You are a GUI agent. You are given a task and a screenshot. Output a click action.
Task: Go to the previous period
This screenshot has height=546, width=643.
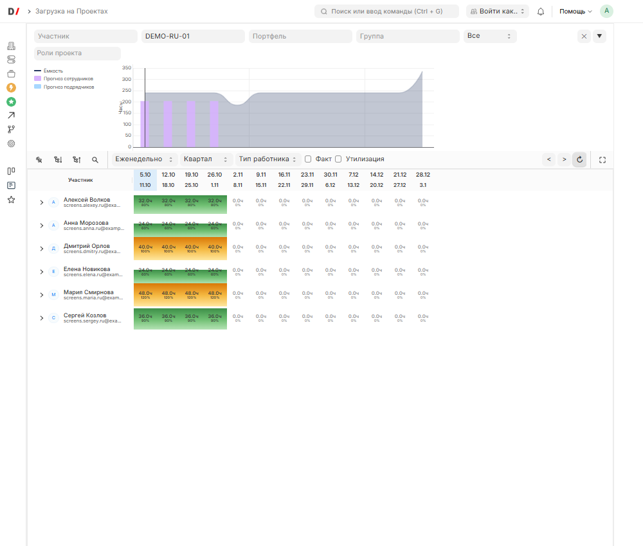(x=549, y=160)
